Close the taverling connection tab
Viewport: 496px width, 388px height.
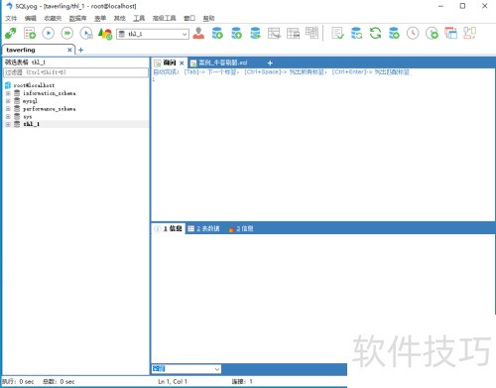[x=69, y=50]
